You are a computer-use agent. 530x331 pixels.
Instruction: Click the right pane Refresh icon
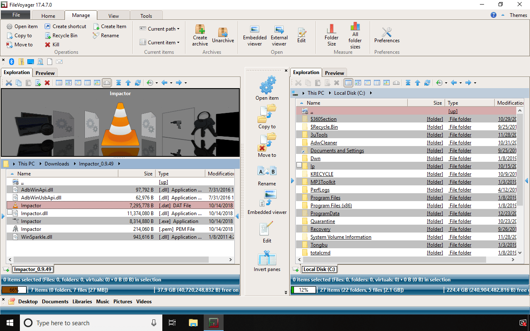point(427,83)
